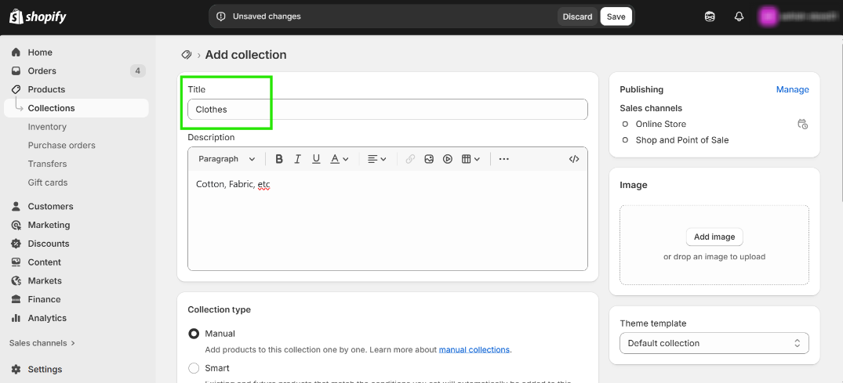Toggle underline formatting in description toolbar
843x383 pixels.
(x=316, y=159)
